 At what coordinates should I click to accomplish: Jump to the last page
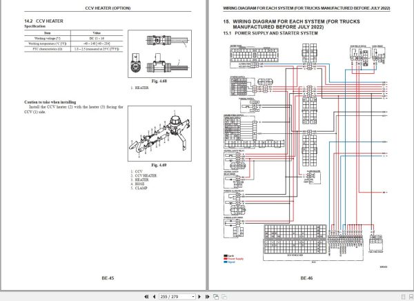click(x=208, y=297)
